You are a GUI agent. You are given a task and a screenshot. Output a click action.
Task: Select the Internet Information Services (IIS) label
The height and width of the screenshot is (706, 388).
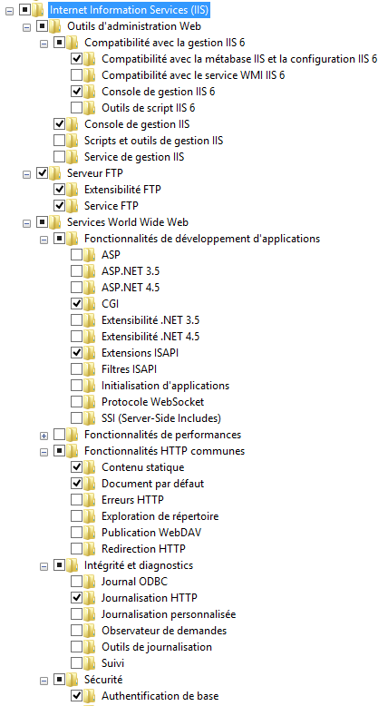click(129, 9)
